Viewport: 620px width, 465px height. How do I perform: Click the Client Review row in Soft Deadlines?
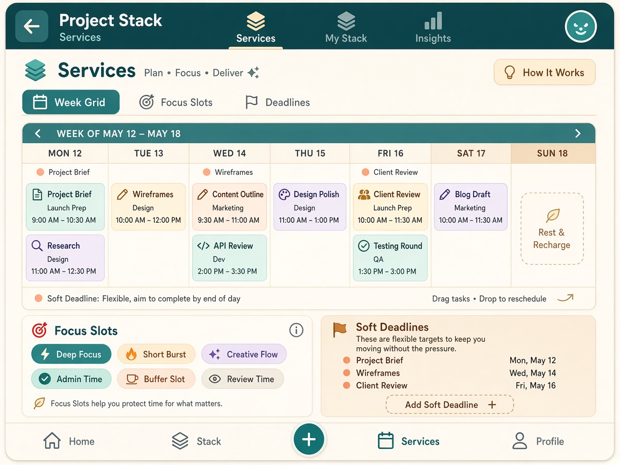tap(449, 385)
